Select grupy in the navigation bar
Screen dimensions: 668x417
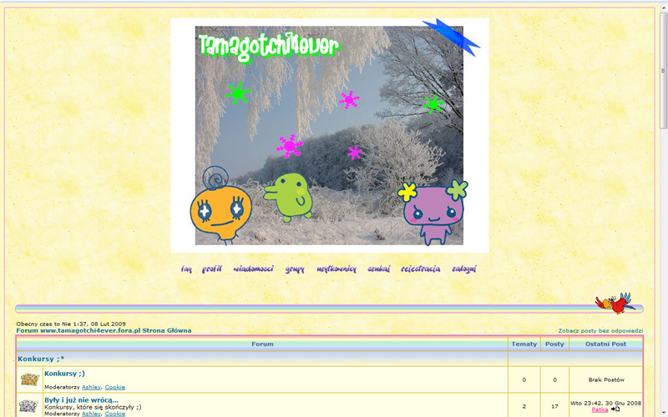[x=295, y=269]
